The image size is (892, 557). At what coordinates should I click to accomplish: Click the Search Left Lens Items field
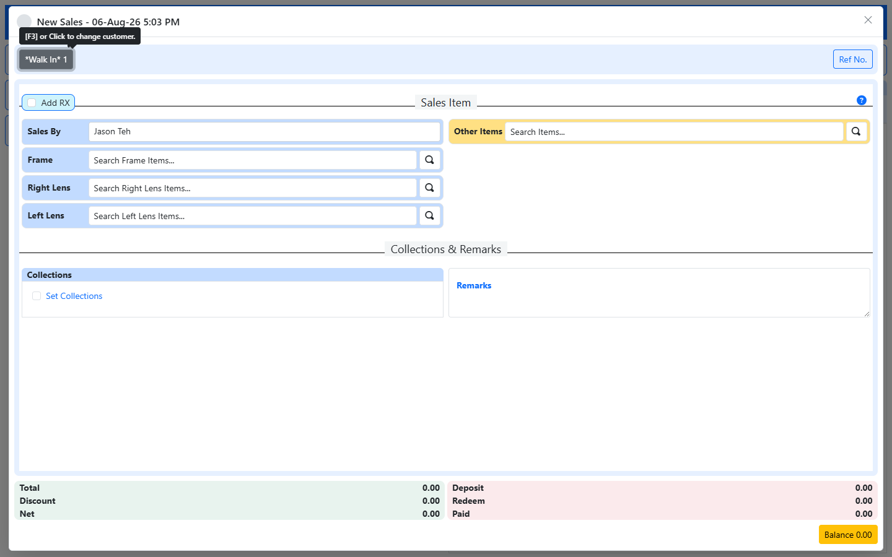(253, 215)
